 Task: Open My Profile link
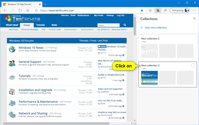(x=99, y=15)
